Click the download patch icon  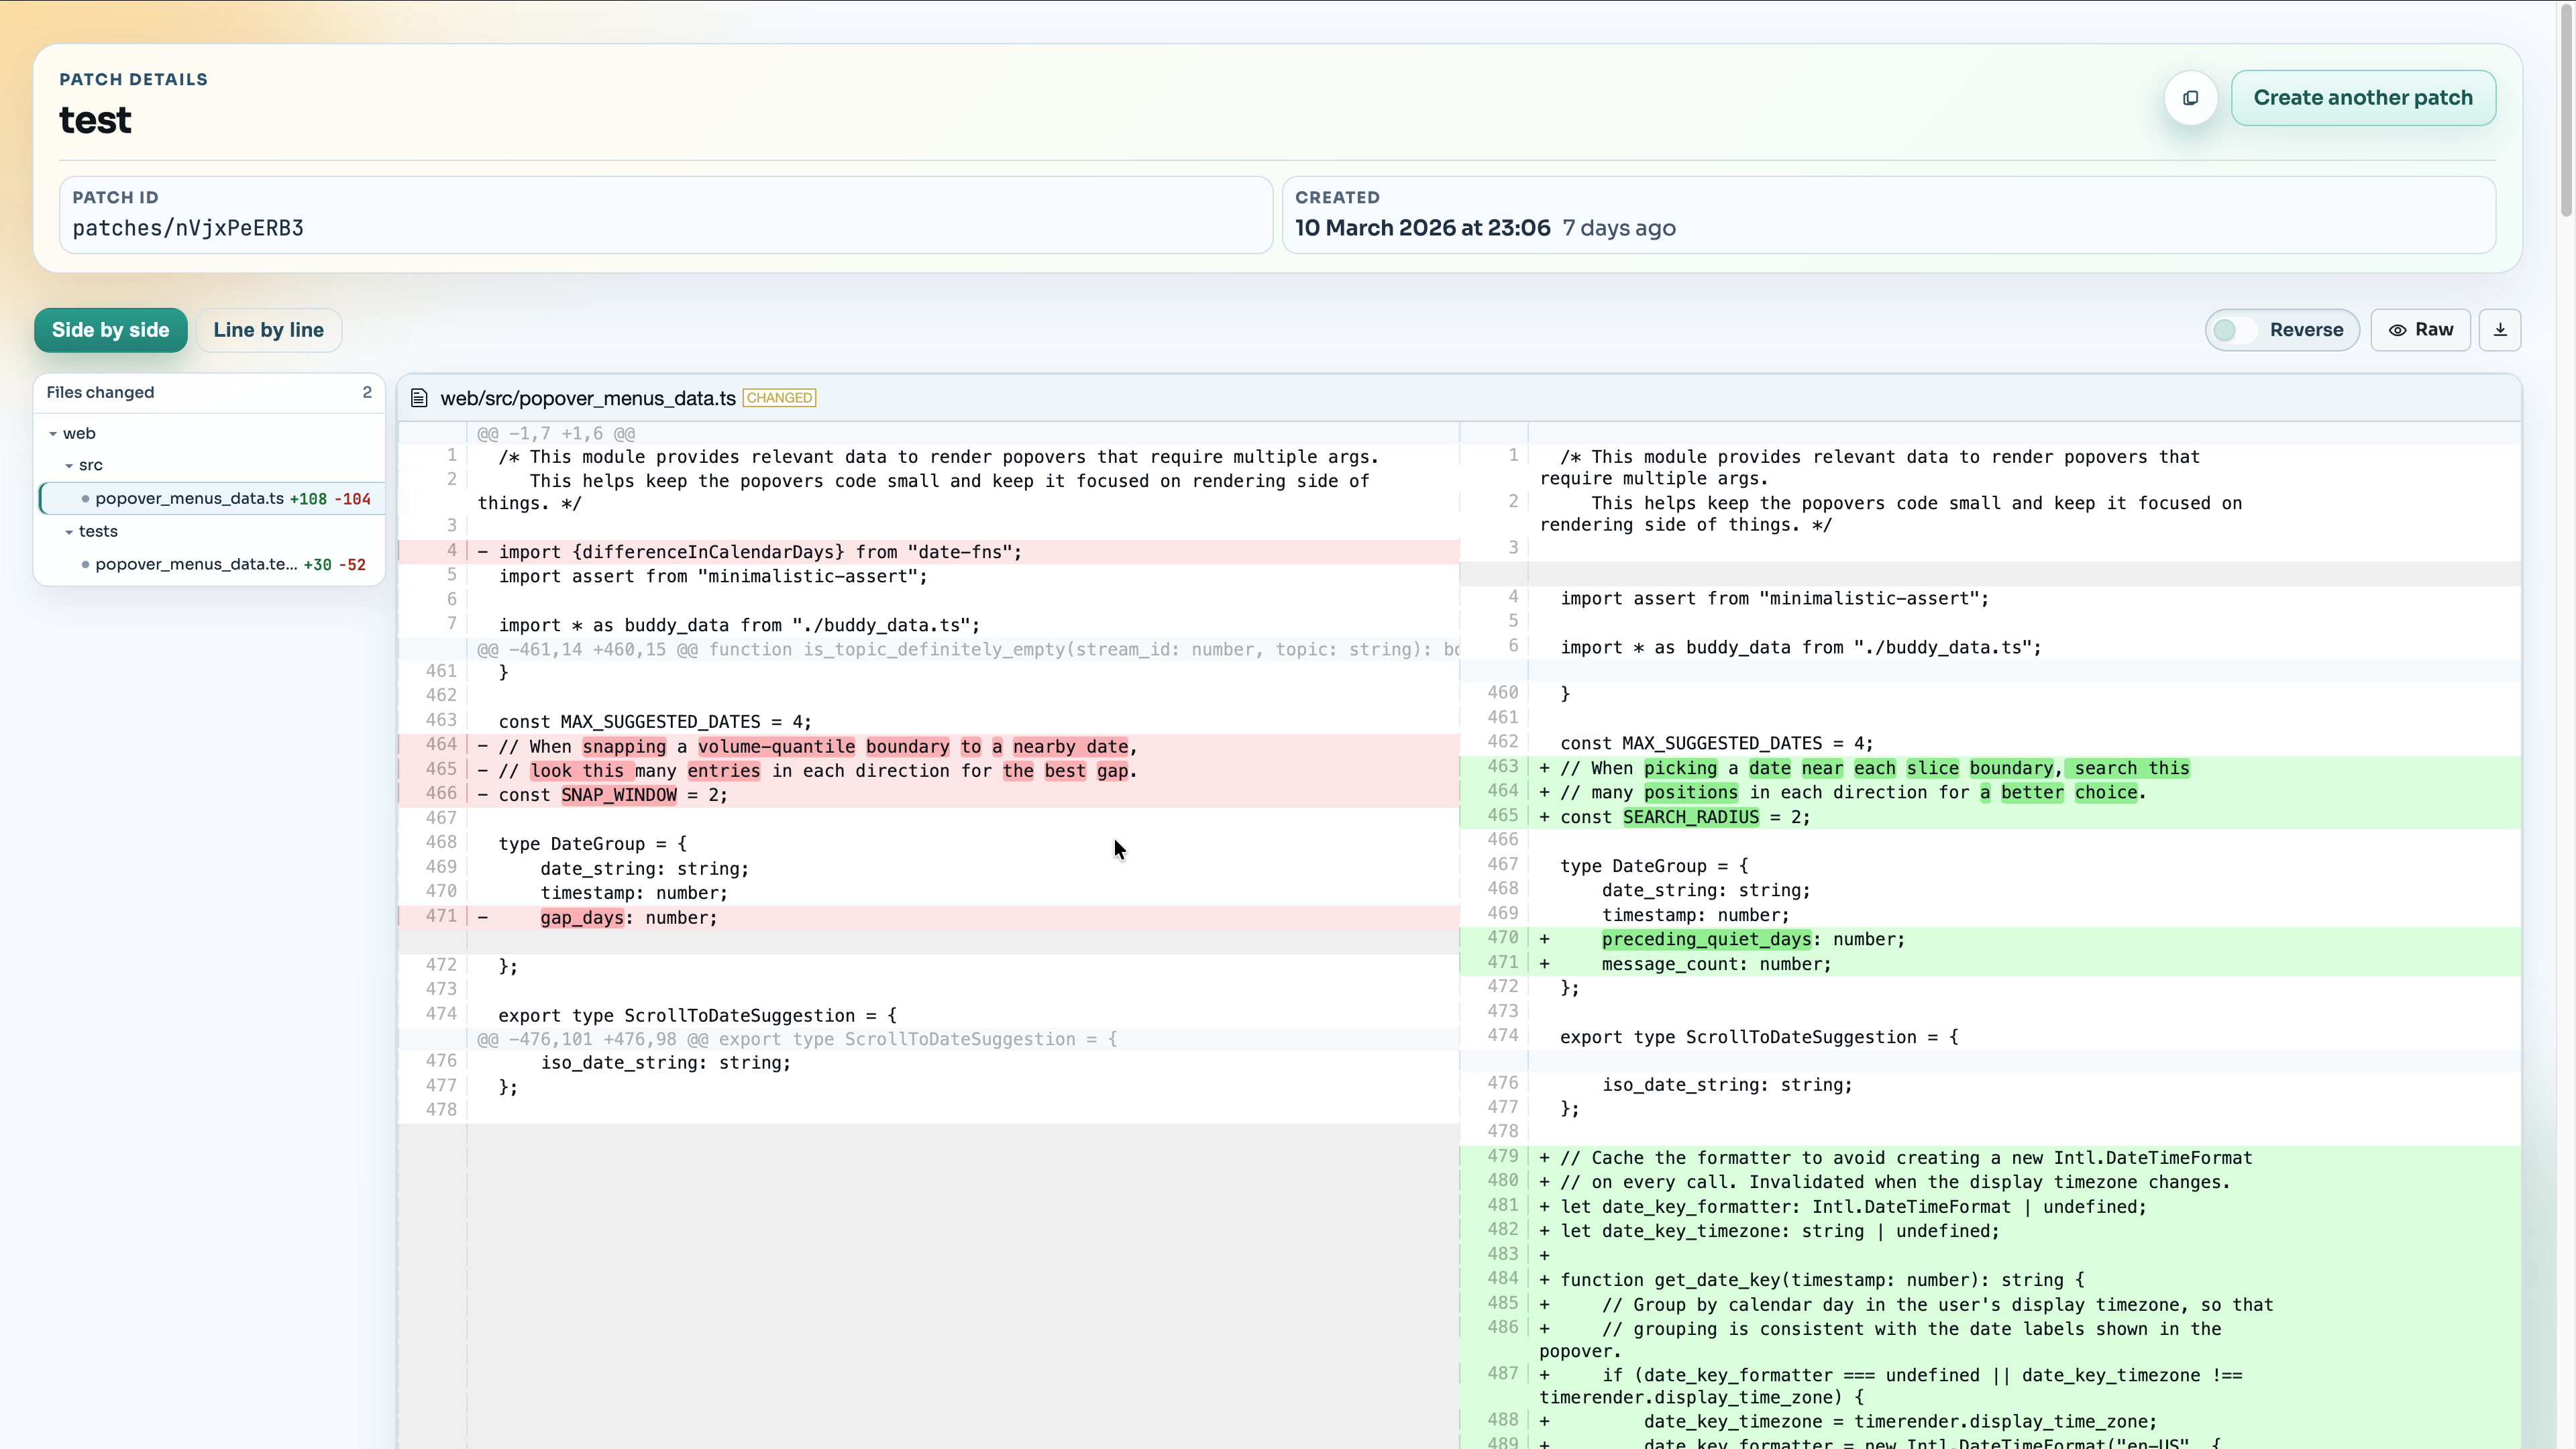coord(2500,330)
